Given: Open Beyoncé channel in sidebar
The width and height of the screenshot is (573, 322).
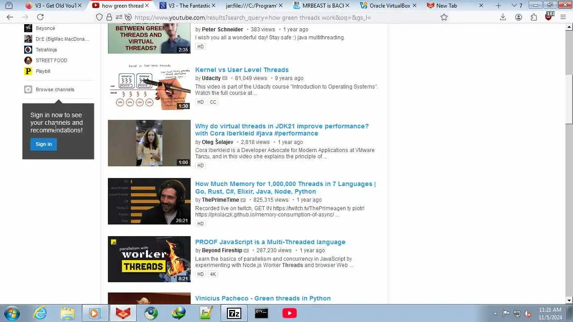Looking at the screenshot, I should [45, 28].
